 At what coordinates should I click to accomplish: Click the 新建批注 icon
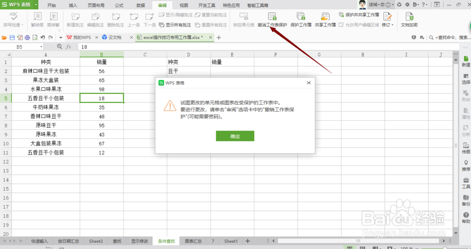pyautogui.click(x=75, y=16)
